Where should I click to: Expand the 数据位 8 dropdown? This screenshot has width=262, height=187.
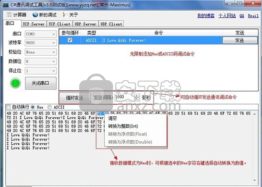click(54, 62)
